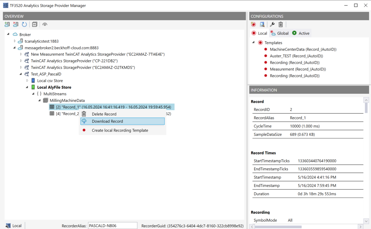Image resolution: width=371 pixels, height=229 pixels.
Task: Click the remove broker icon in Overview toolbar
Action: pyautogui.click(x=15, y=24)
